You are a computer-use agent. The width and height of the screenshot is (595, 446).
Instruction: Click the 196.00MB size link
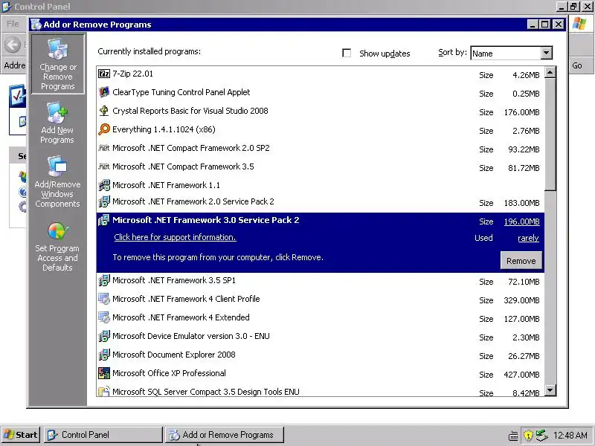pos(522,222)
